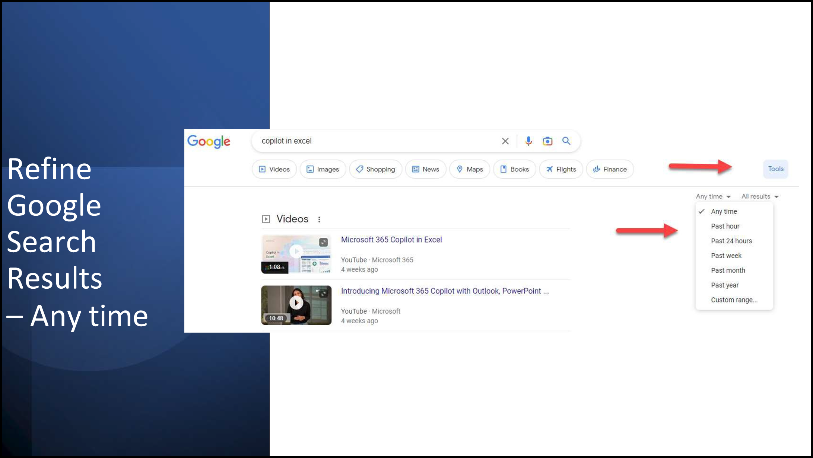The image size is (813, 458).
Task: Choose Past 24 hours filter option
Action: [x=731, y=241]
